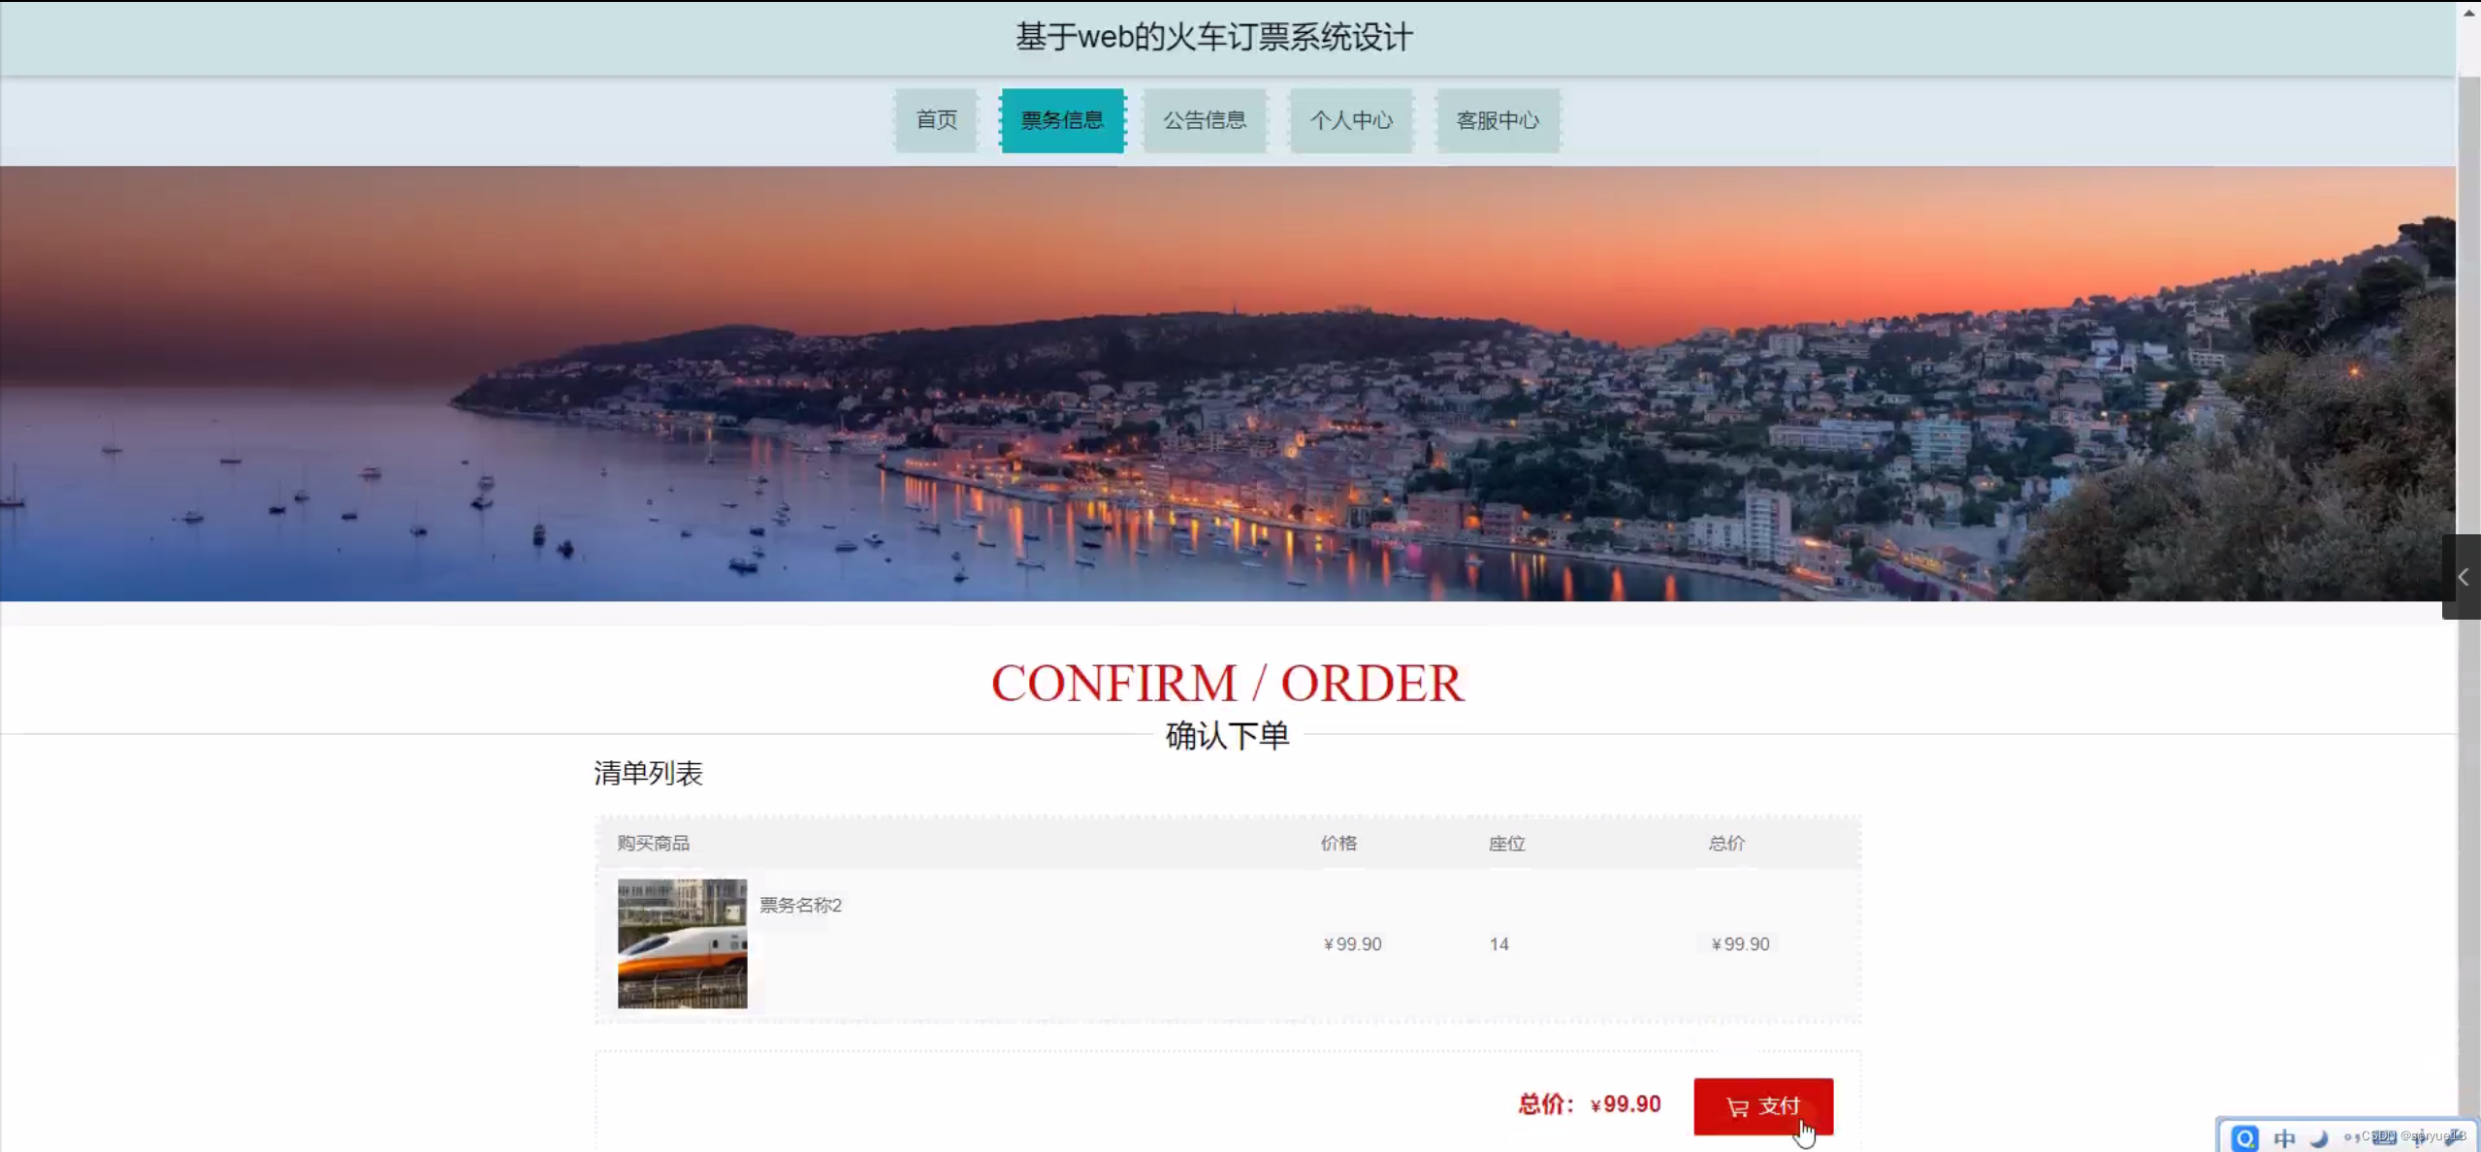This screenshot has width=2481, height=1152.
Task: Click the scroll up arrow at top
Action: tap(2468, 12)
